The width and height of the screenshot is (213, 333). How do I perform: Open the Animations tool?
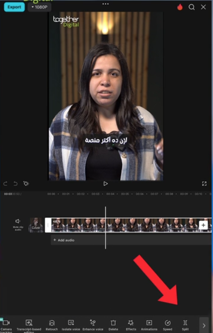[149, 325]
